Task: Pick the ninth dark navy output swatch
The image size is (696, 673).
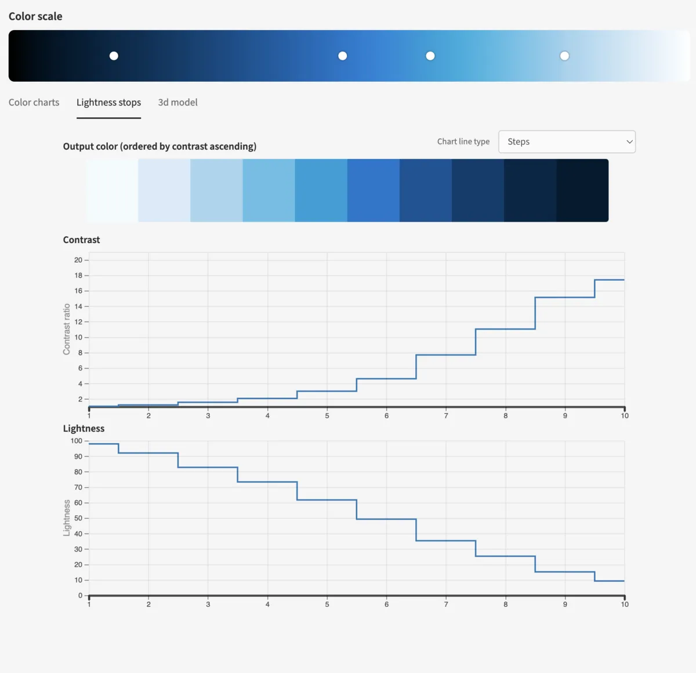Action: coord(530,190)
